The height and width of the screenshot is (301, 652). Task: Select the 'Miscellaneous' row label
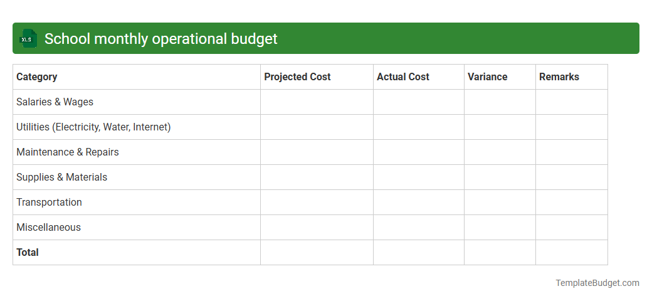pos(49,228)
